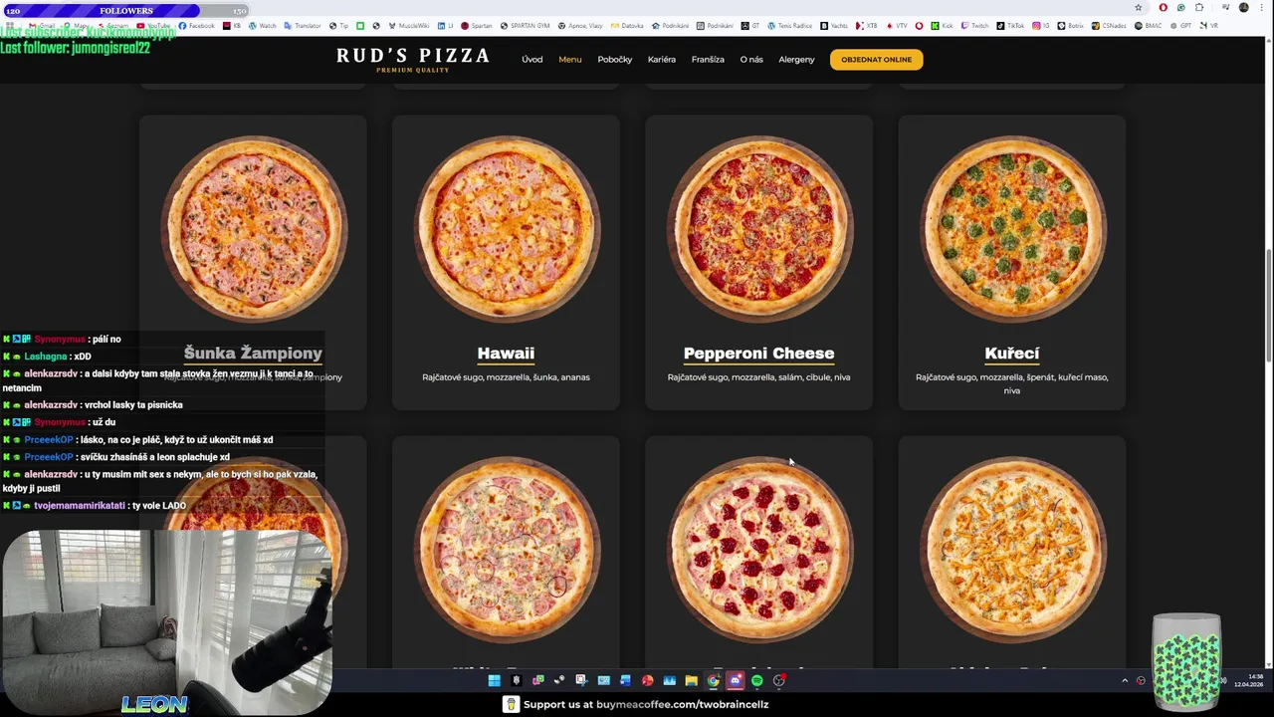The image size is (1274, 717).
Task: Open the Chrome three-dot menu
Action: [x=1261, y=8]
